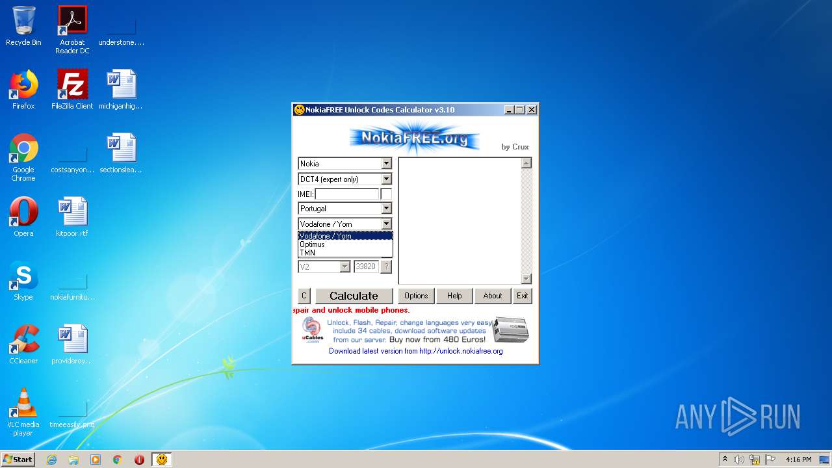Choose Vodafone / Yorn from list

[345, 236]
